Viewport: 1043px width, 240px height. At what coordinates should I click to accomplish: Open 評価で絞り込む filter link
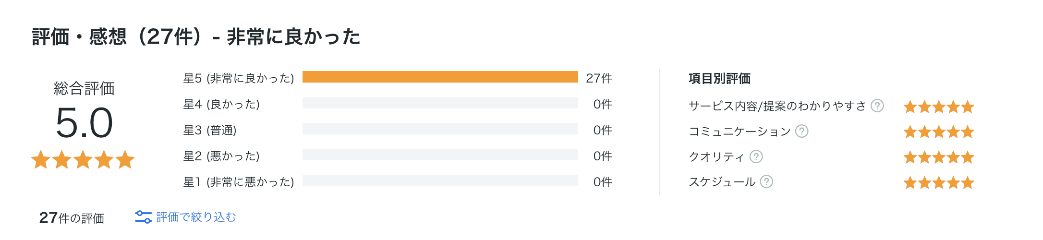[x=196, y=217]
